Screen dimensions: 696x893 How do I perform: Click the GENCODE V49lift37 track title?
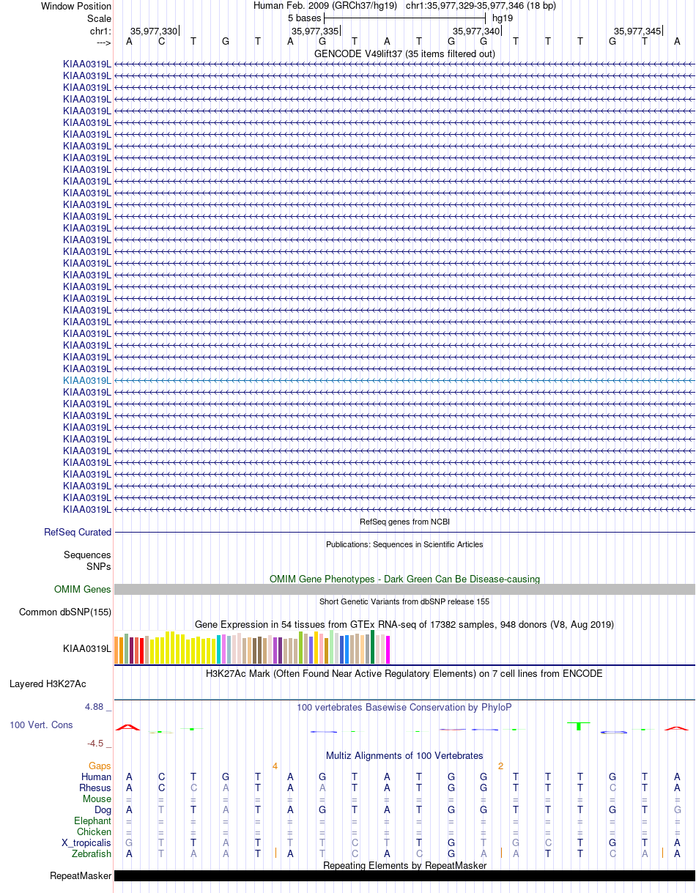pos(404,53)
